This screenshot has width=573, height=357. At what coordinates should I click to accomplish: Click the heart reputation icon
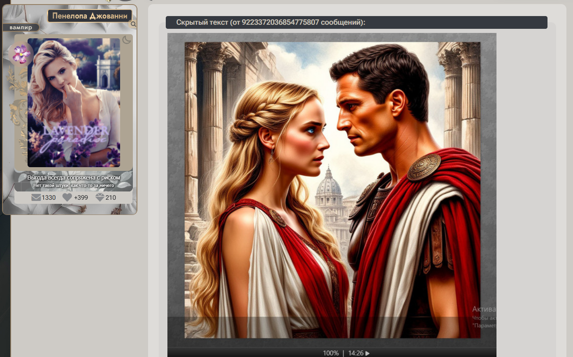pyautogui.click(x=67, y=198)
